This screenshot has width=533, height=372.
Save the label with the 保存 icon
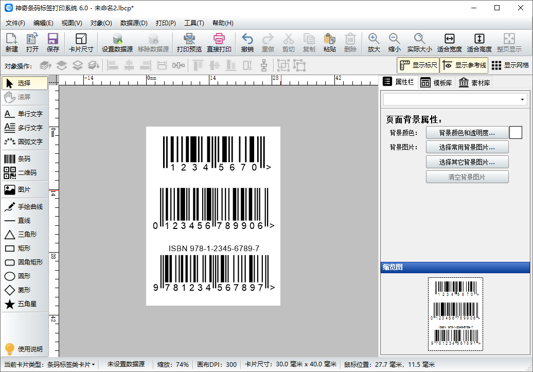[x=52, y=43]
